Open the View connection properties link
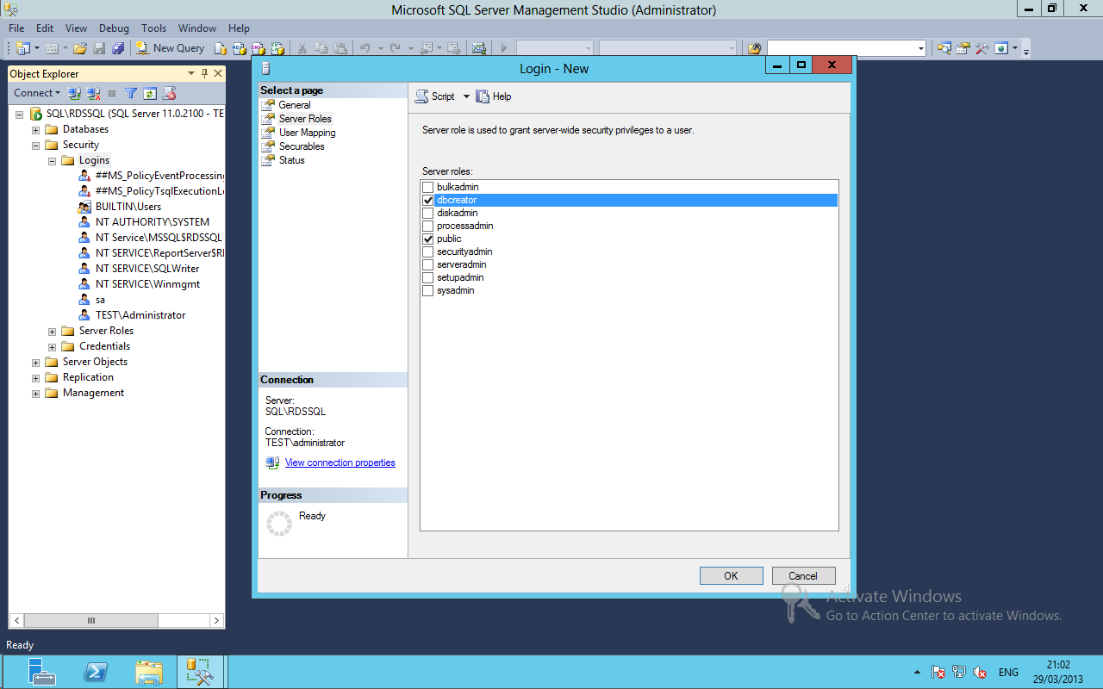The width and height of the screenshot is (1103, 689). coord(340,462)
